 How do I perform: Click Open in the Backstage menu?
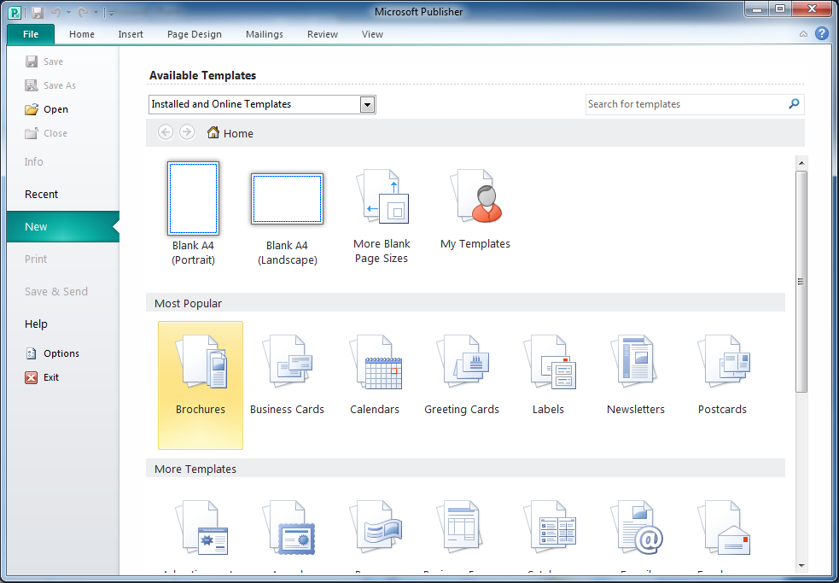(x=55, y=109)
